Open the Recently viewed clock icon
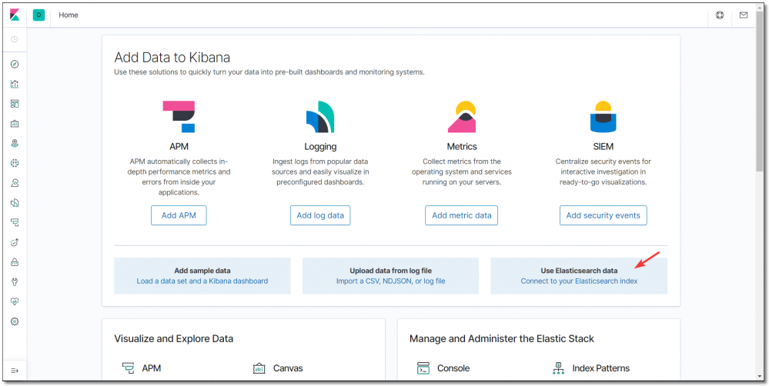This screenshot has height=386, width=769. click(15, 39)
